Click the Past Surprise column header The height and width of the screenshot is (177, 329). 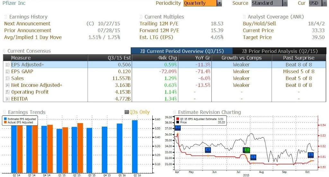point(298,58)
